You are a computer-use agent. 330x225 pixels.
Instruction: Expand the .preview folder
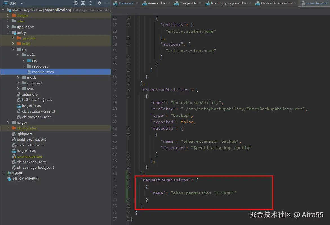(x=13, y=38)
